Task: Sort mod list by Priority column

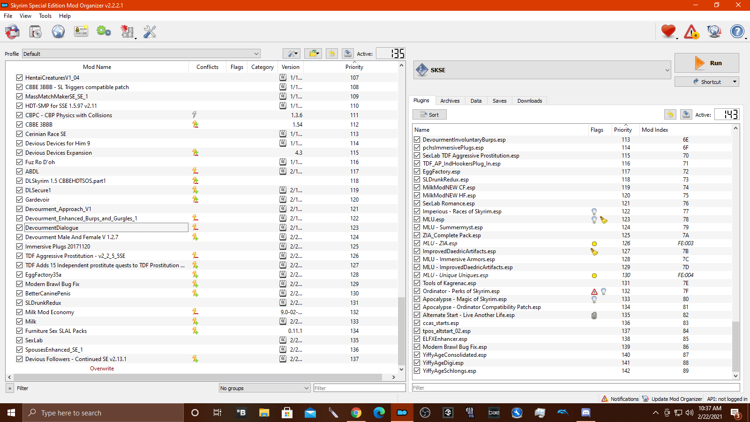Action: point(354,67)
